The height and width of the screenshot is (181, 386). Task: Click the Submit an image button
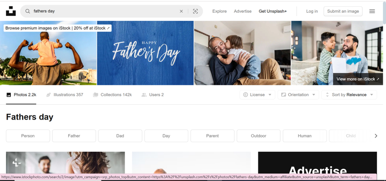(x=343, y=11)
